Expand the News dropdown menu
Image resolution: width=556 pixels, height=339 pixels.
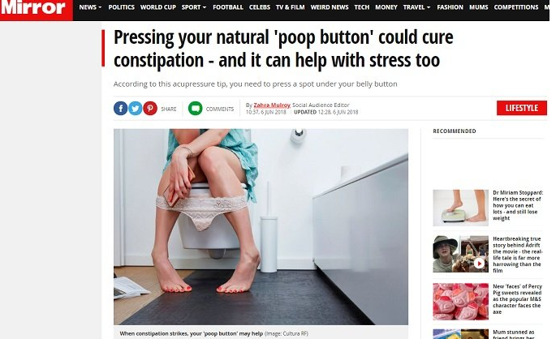click(90, 7)
